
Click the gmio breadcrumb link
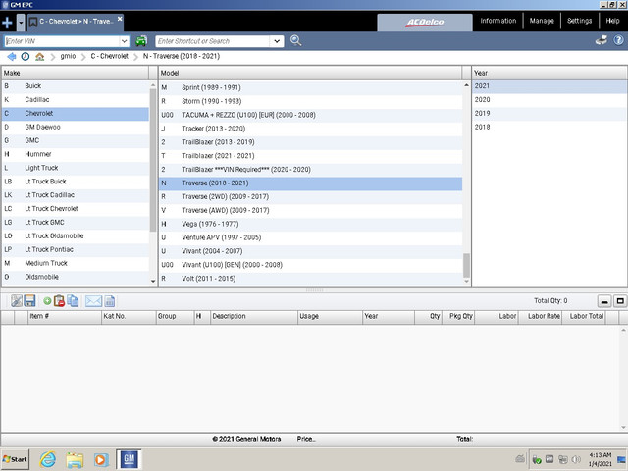68,57
